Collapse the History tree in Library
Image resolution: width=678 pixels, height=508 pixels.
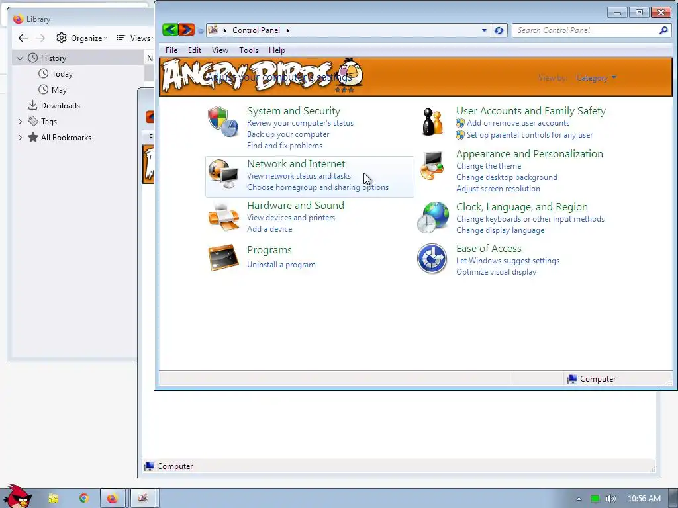pos(20,58)
